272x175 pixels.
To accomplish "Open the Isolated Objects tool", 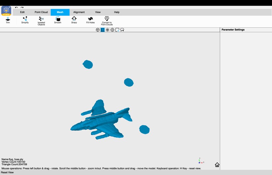I will (41, 21).
